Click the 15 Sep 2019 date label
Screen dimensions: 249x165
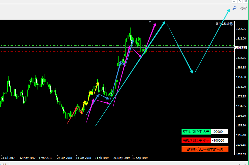point(140,158)
